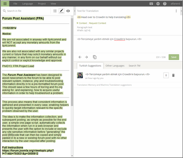This screenshot has width=183, height=158.
Task: Select the Turkish Suggestions tab
Action: click(x=90, y=66)
